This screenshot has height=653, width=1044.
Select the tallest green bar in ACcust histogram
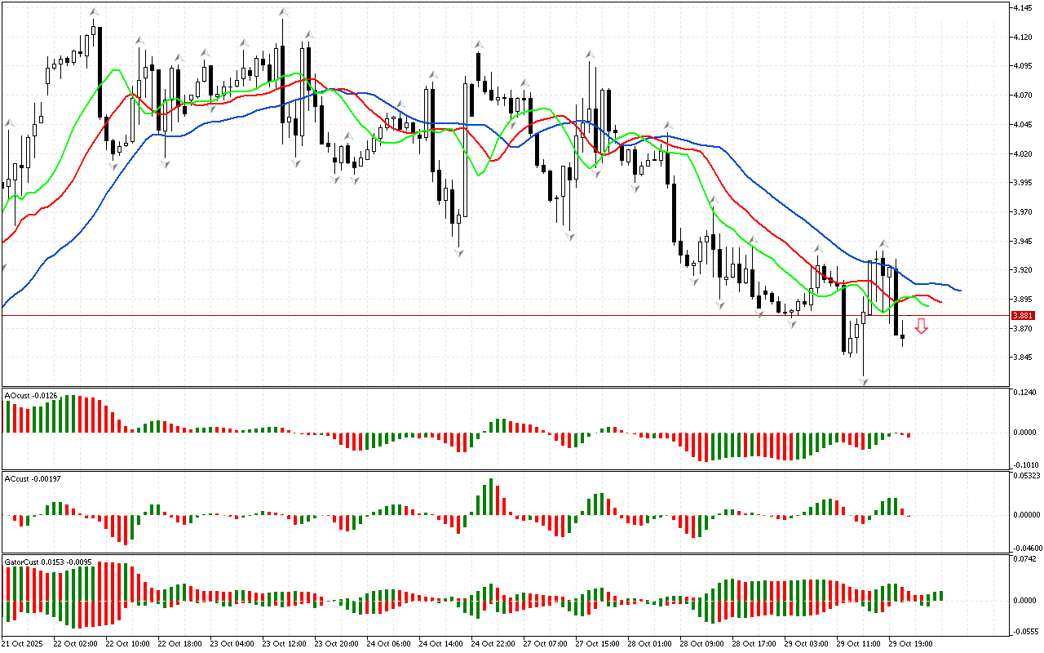[491, 496]
